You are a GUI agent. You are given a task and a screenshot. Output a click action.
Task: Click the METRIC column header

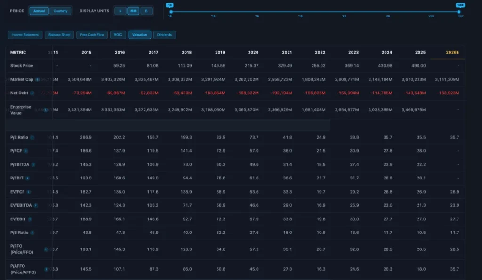[18, 53]
